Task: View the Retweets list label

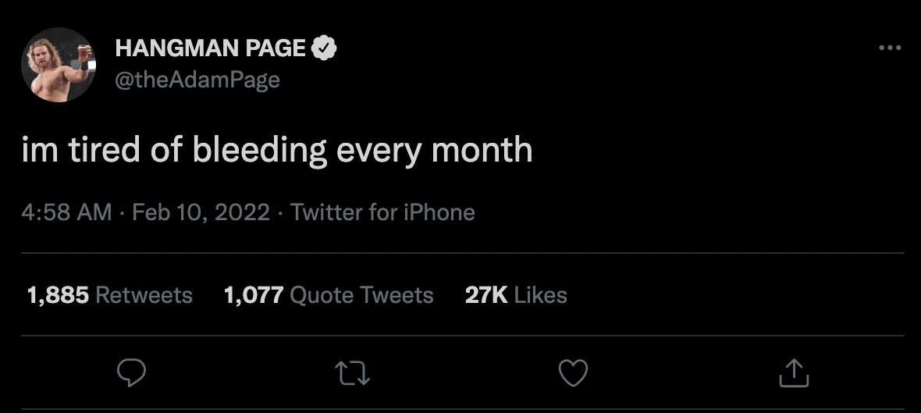Action: 144,295
